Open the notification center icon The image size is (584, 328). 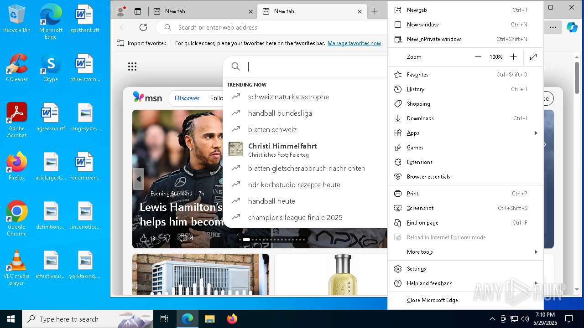(x=569, y=319)
